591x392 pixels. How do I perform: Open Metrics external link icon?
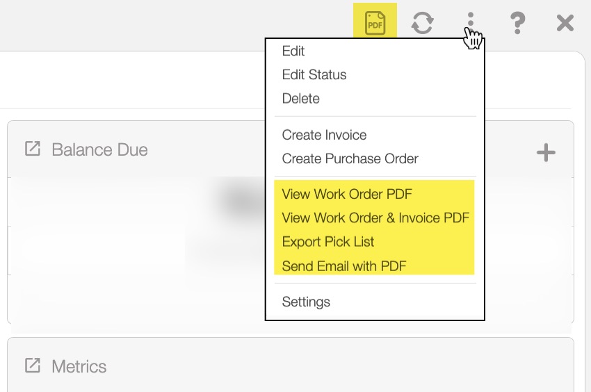(x=33, y=366)
